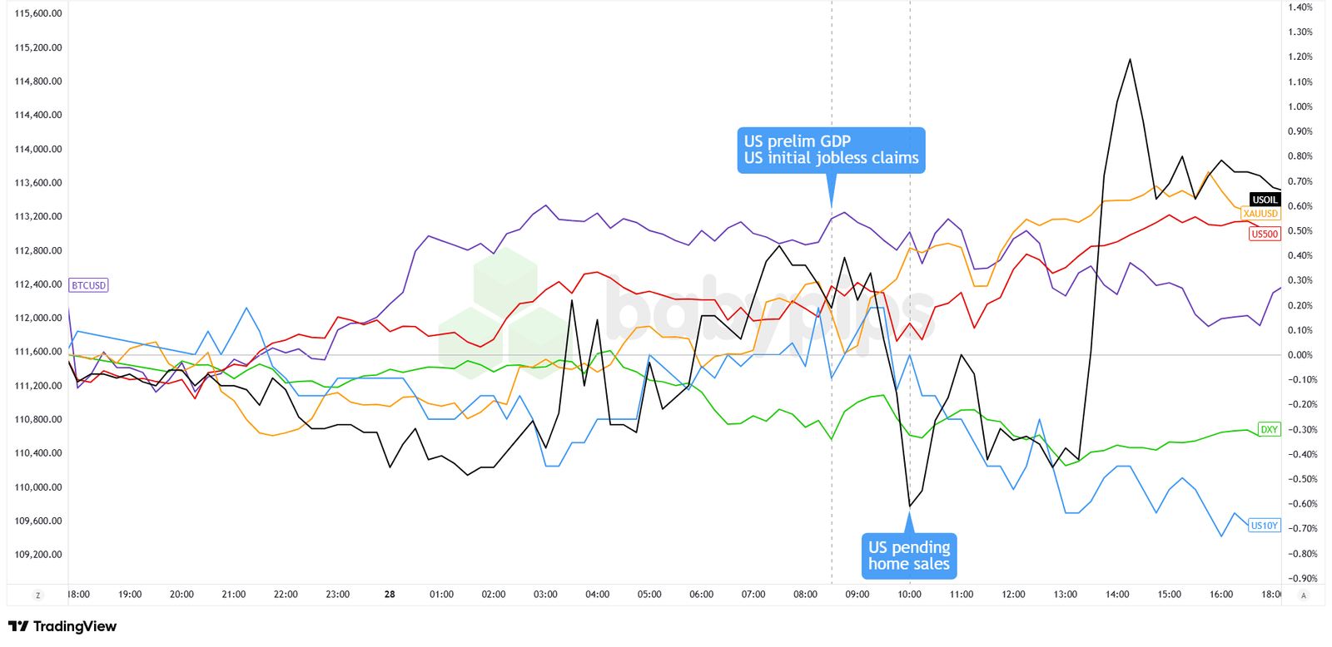Select the DXY series label
This screenshot has width=1332, height=647.
tap(1269, 429)
